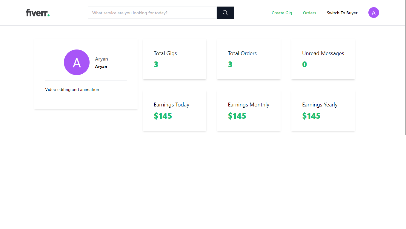
Task: Click the search input field
Action: (x=152, y=13)
